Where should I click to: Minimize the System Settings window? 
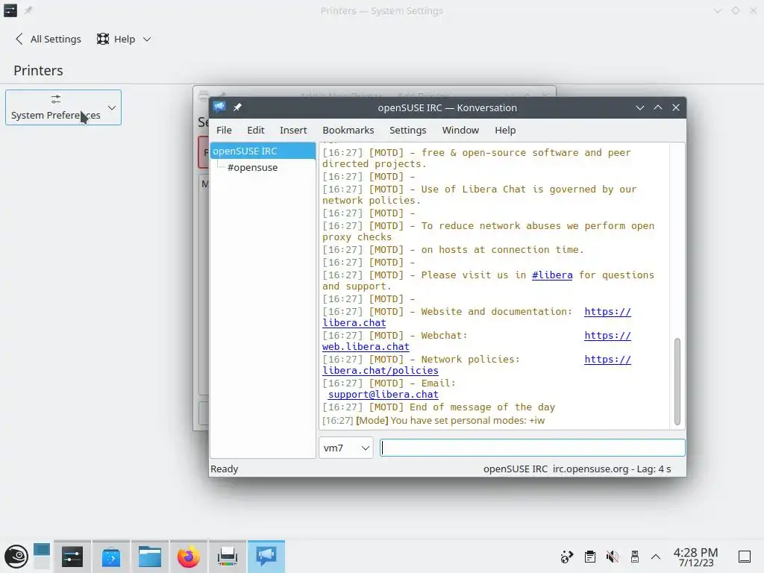click(717, 10)
